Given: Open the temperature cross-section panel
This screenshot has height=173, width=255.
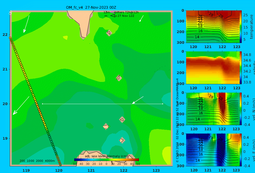Looking at the screenshot, I should [x=213, y=27].
